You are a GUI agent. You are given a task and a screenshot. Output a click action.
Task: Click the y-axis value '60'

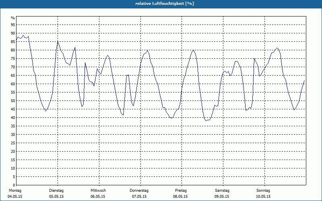(13, 84)
